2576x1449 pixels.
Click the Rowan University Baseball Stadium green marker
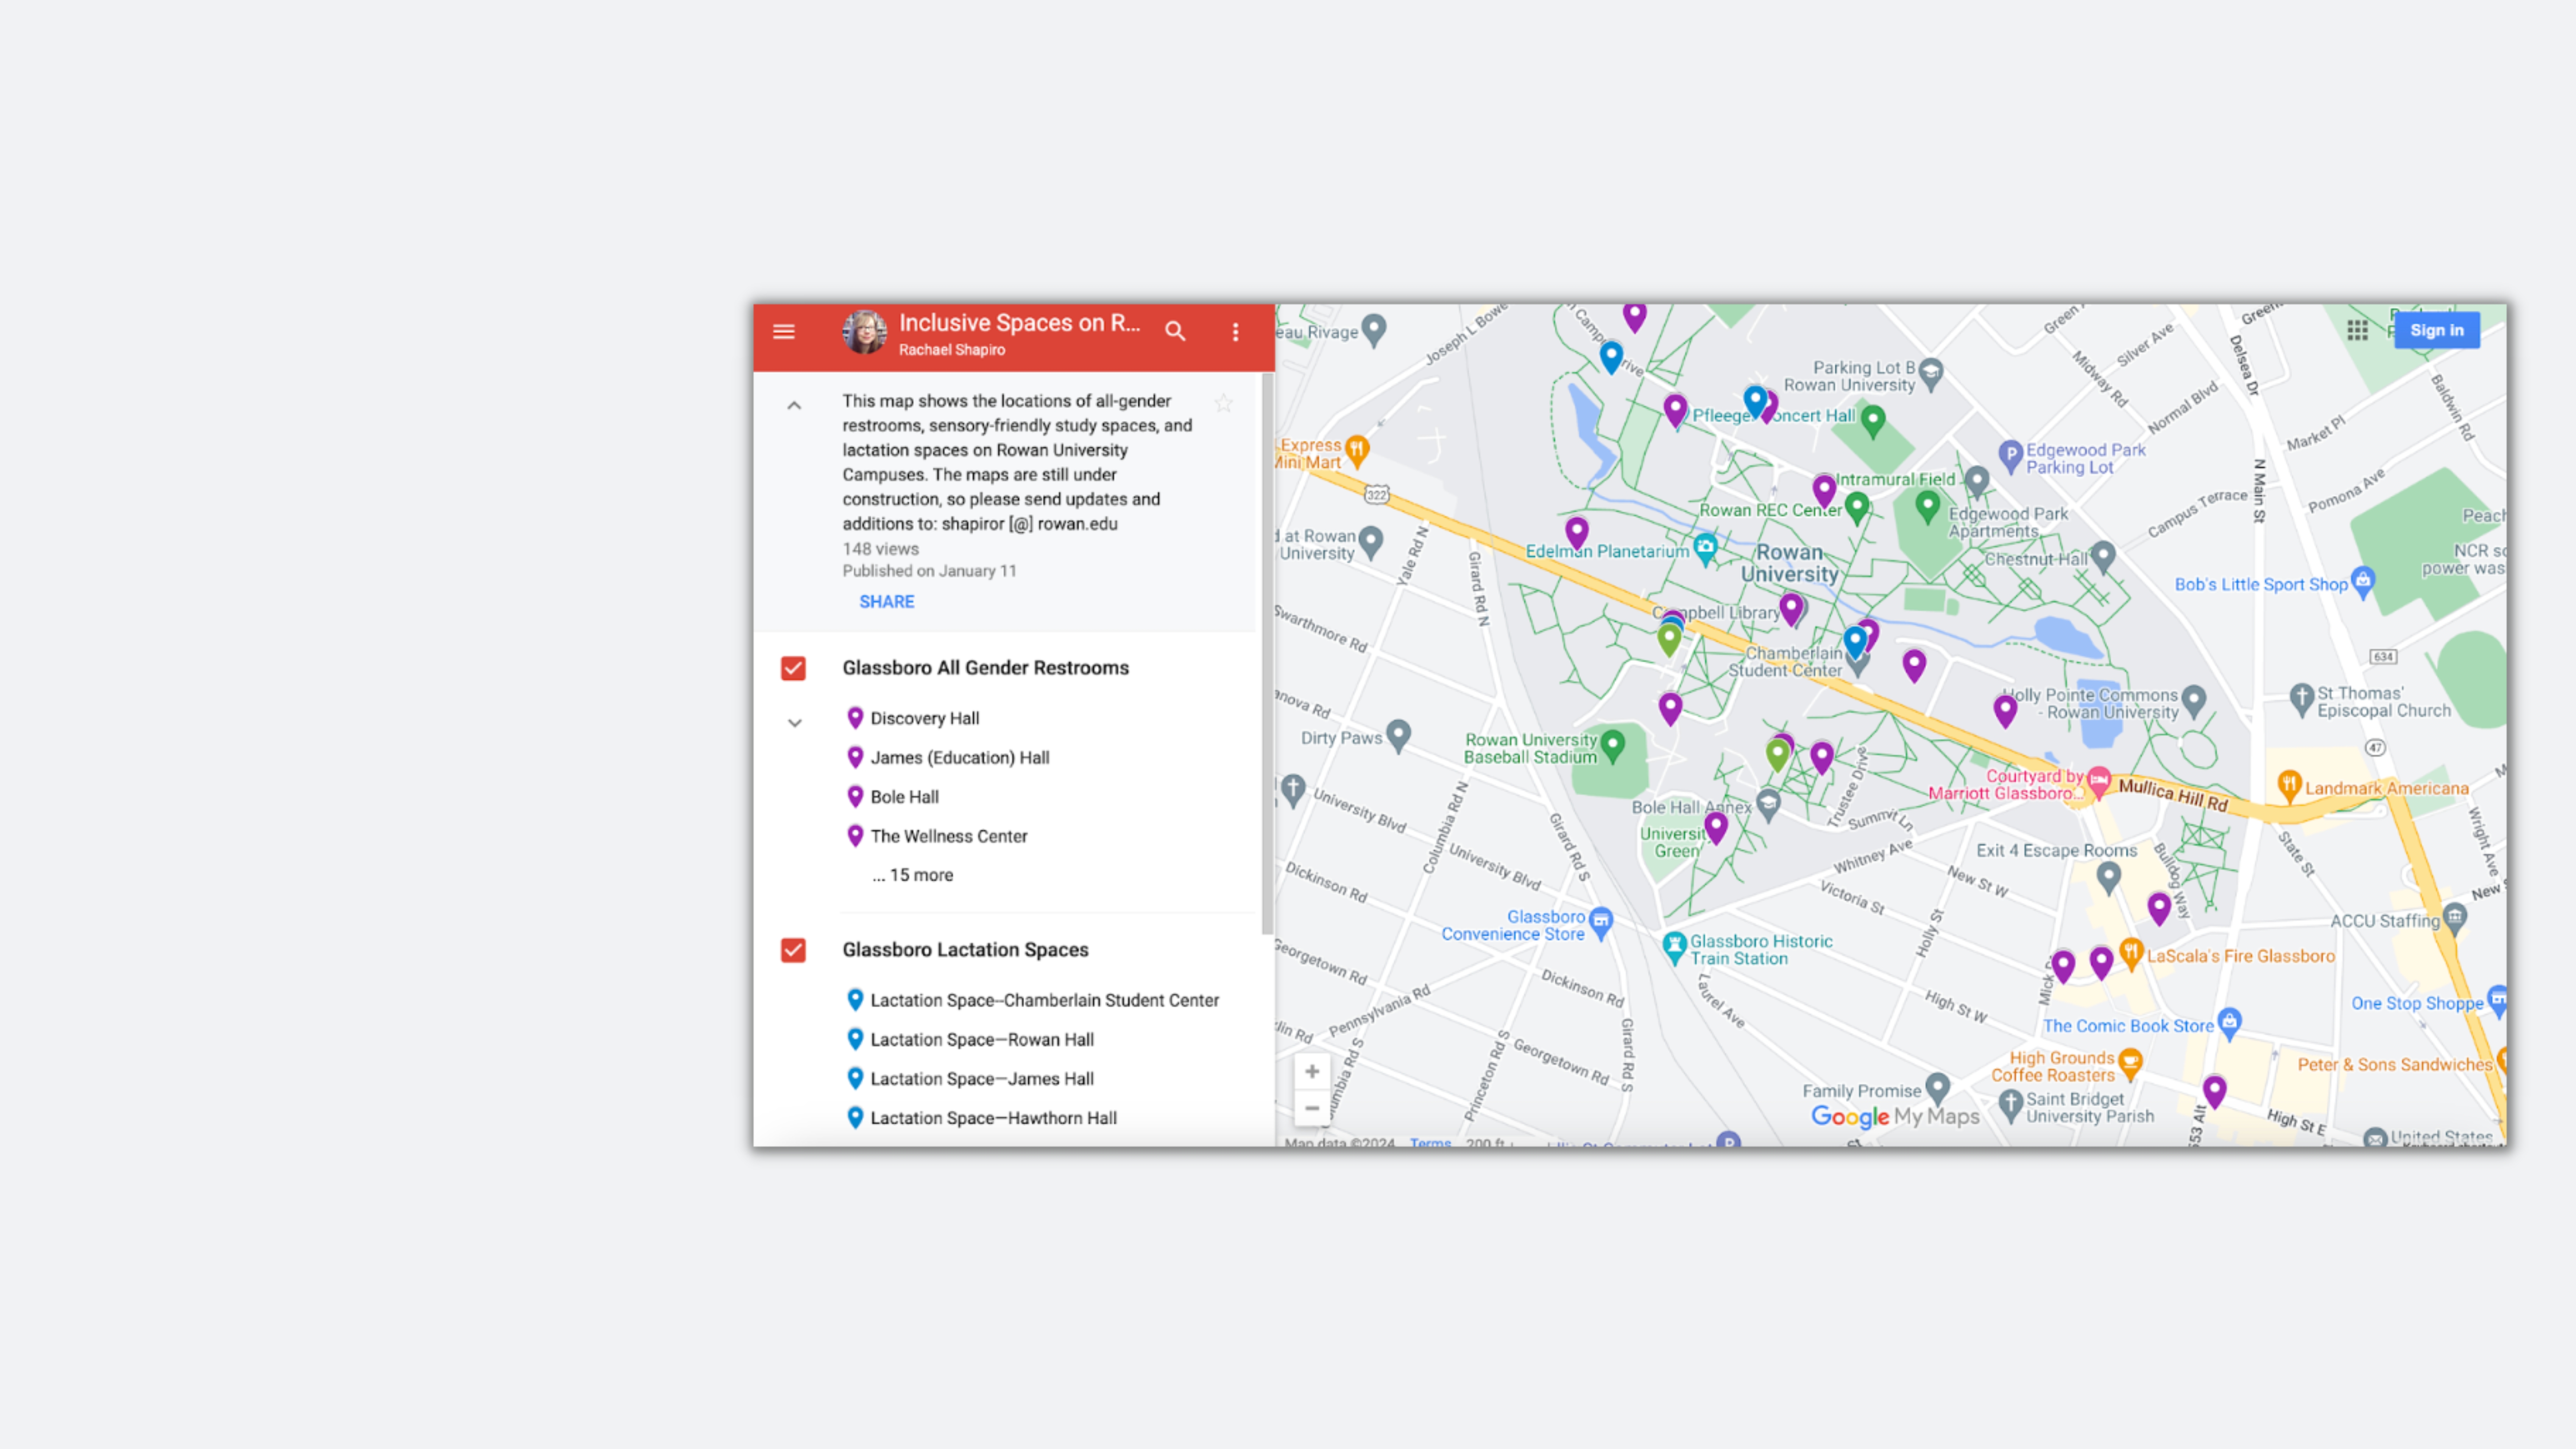pos(1612,745)
